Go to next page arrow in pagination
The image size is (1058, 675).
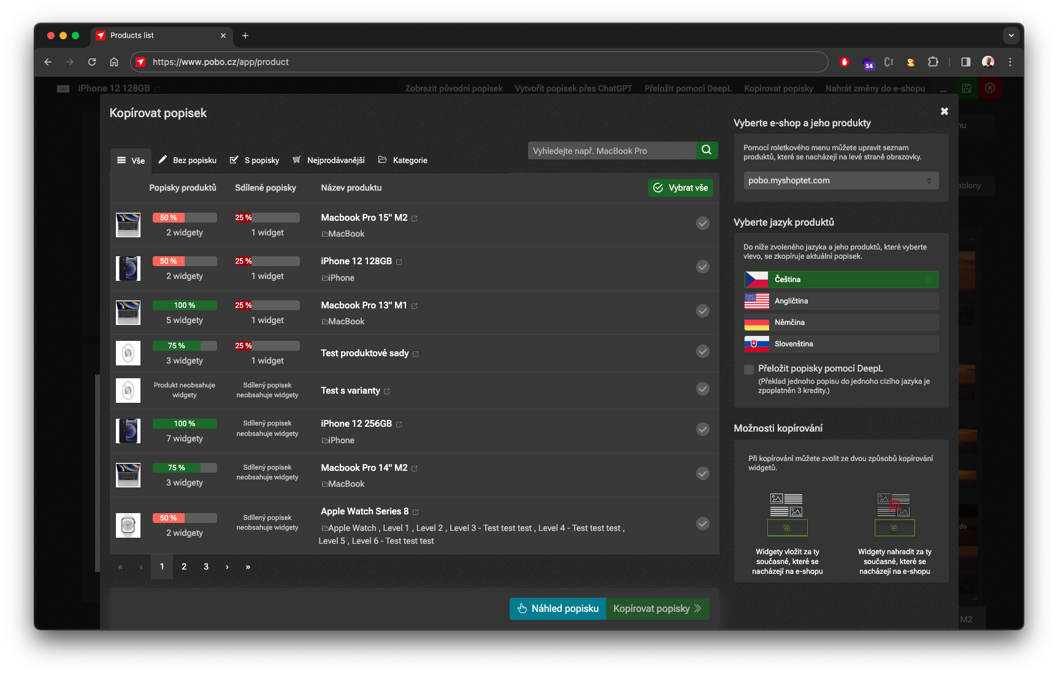(x=227, y=567)
